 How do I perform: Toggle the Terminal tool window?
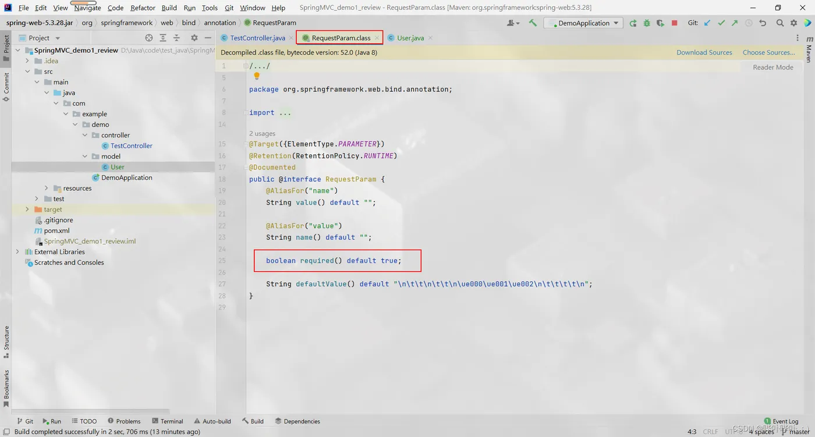[167, 421]
